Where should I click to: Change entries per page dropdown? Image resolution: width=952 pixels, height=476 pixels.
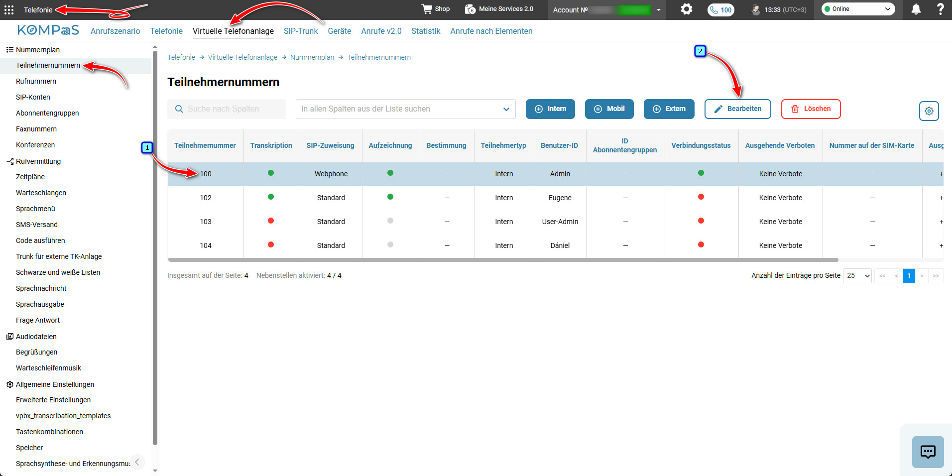coord(857,276)
